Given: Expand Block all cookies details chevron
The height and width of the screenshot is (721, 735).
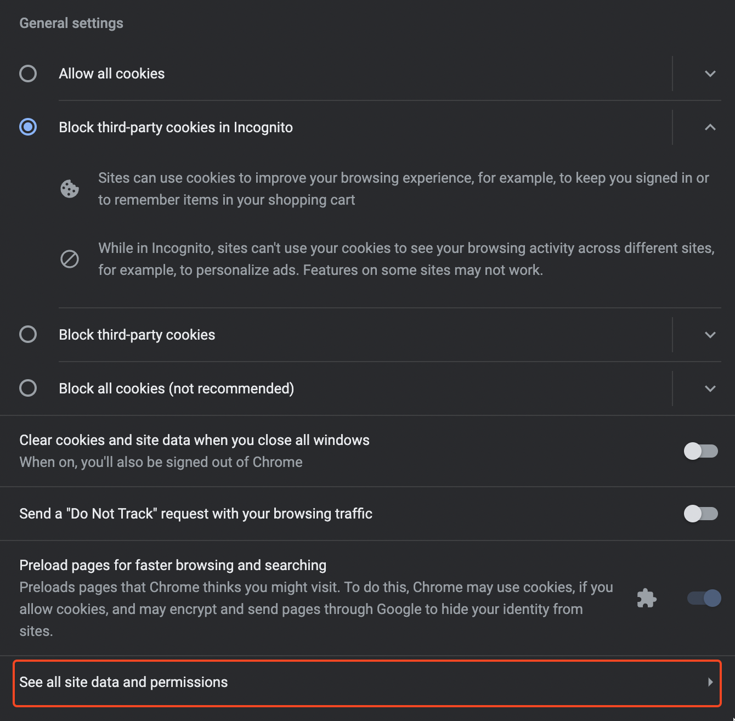Looking at the screenshot, I should pos(710,388).
